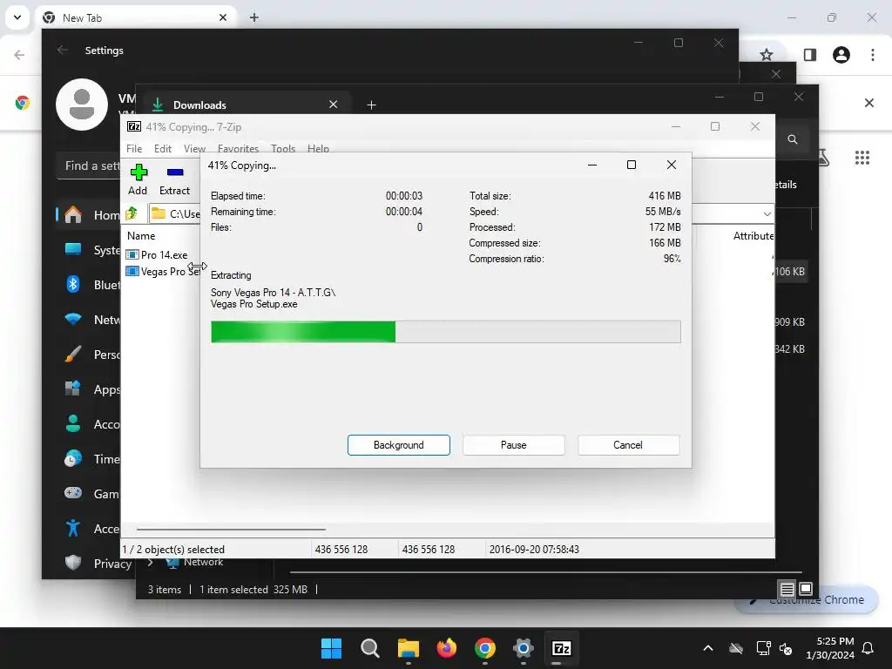Open Firefox from taskbar

[x=447, y=648]
